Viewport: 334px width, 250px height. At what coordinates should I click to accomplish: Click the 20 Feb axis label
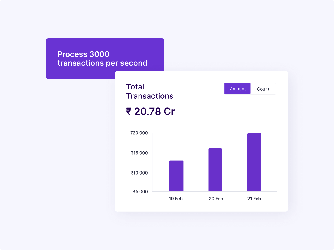tap(216, 199)
